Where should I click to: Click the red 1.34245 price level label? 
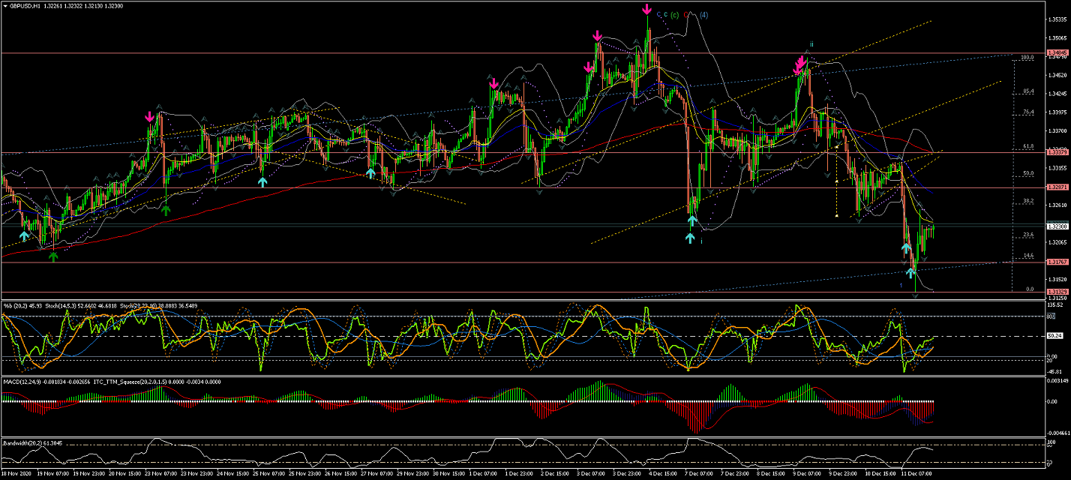pyautogui.click(x=1055, y=53)
